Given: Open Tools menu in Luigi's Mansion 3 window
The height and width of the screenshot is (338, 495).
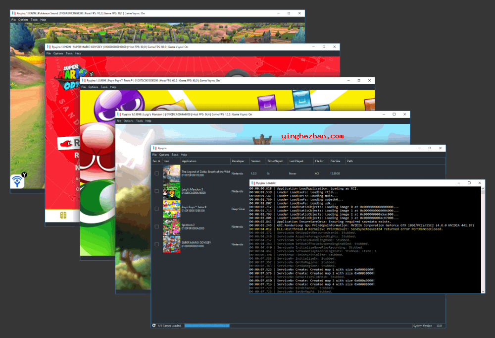Looking at the screenshot, I should [139, 121].
